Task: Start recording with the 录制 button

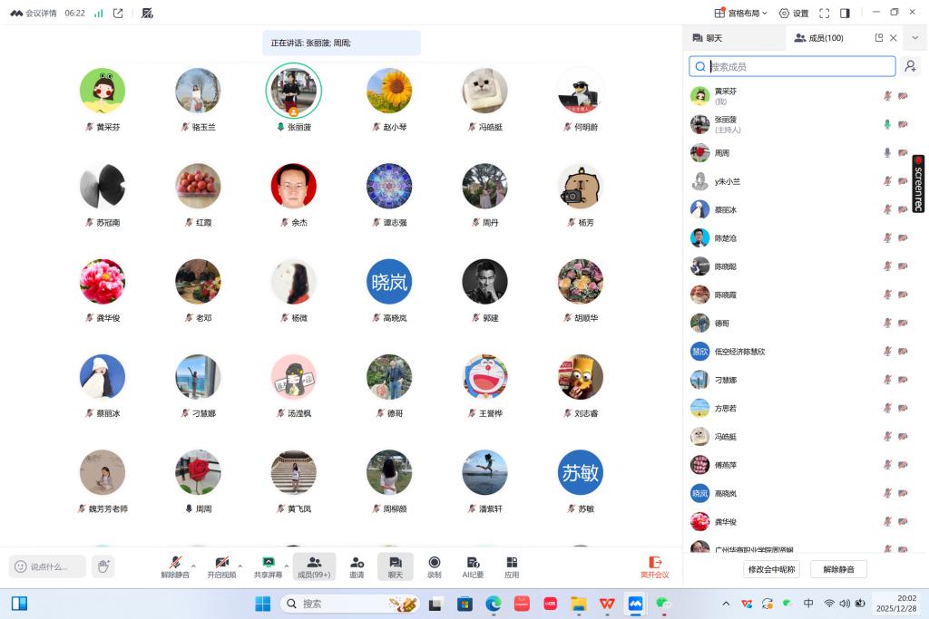Action: pos(434,566)
